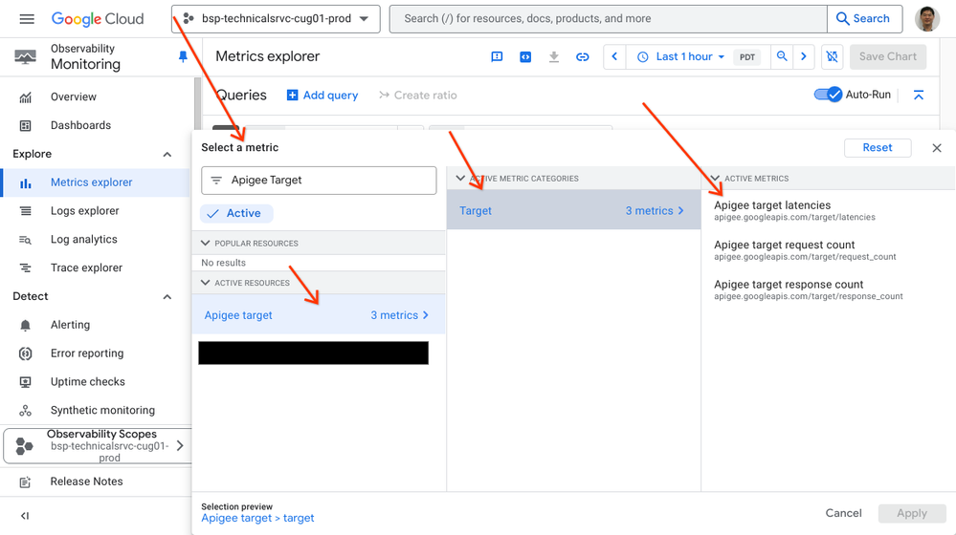
Task: Click the feedback icon in toolbar
Action: click(x=497, y=56)
